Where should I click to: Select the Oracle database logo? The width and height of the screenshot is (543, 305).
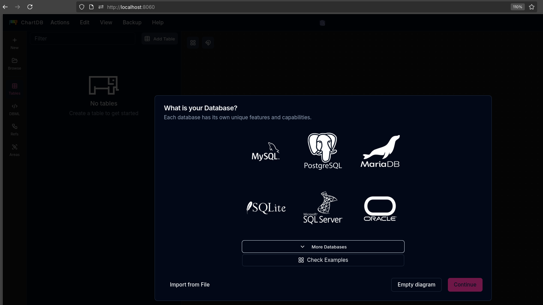[x=380, y=208]
